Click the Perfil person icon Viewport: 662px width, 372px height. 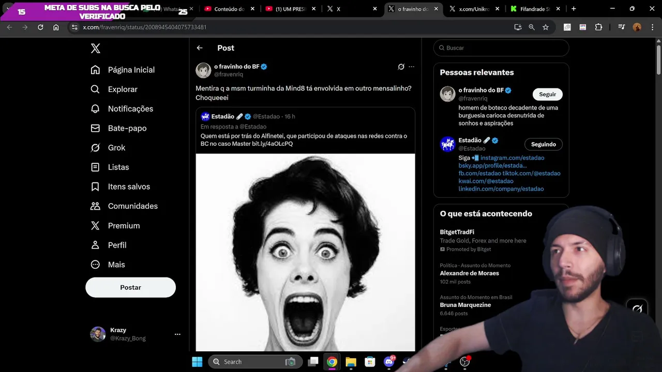coord(95,245)
